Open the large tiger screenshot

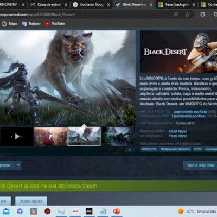[x=68, y=78]
